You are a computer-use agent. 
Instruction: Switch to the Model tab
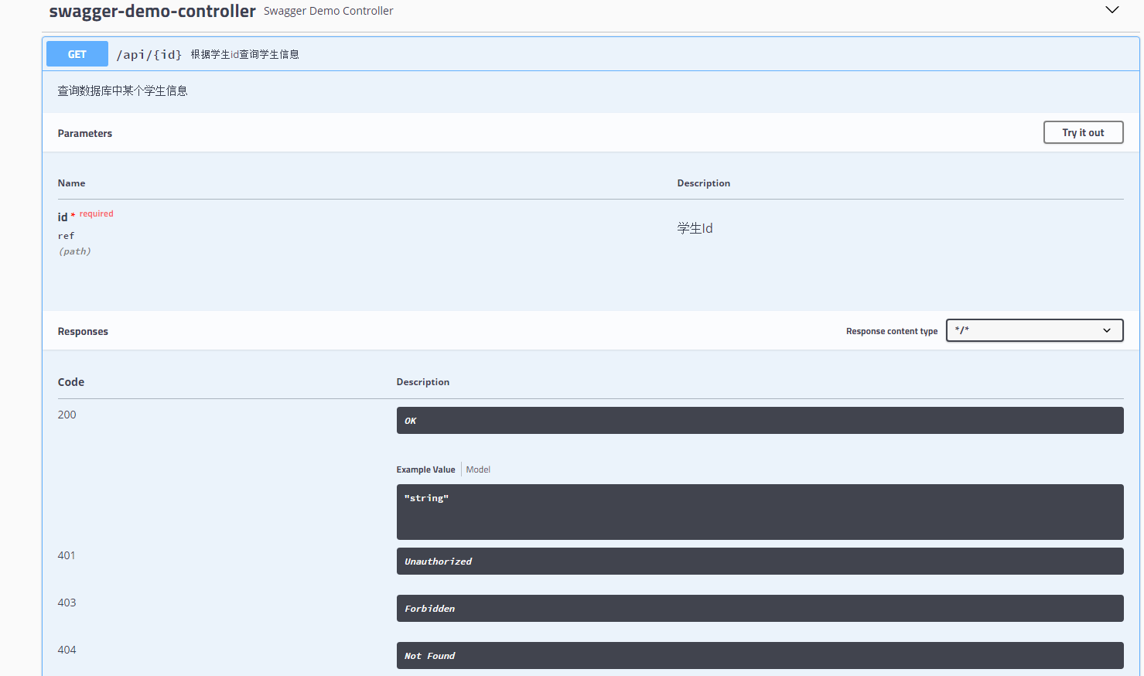pos(478,469)
